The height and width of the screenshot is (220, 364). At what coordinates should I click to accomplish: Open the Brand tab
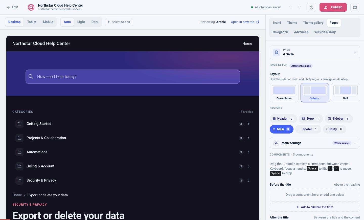pyautogui.click(x=277, y=23)
